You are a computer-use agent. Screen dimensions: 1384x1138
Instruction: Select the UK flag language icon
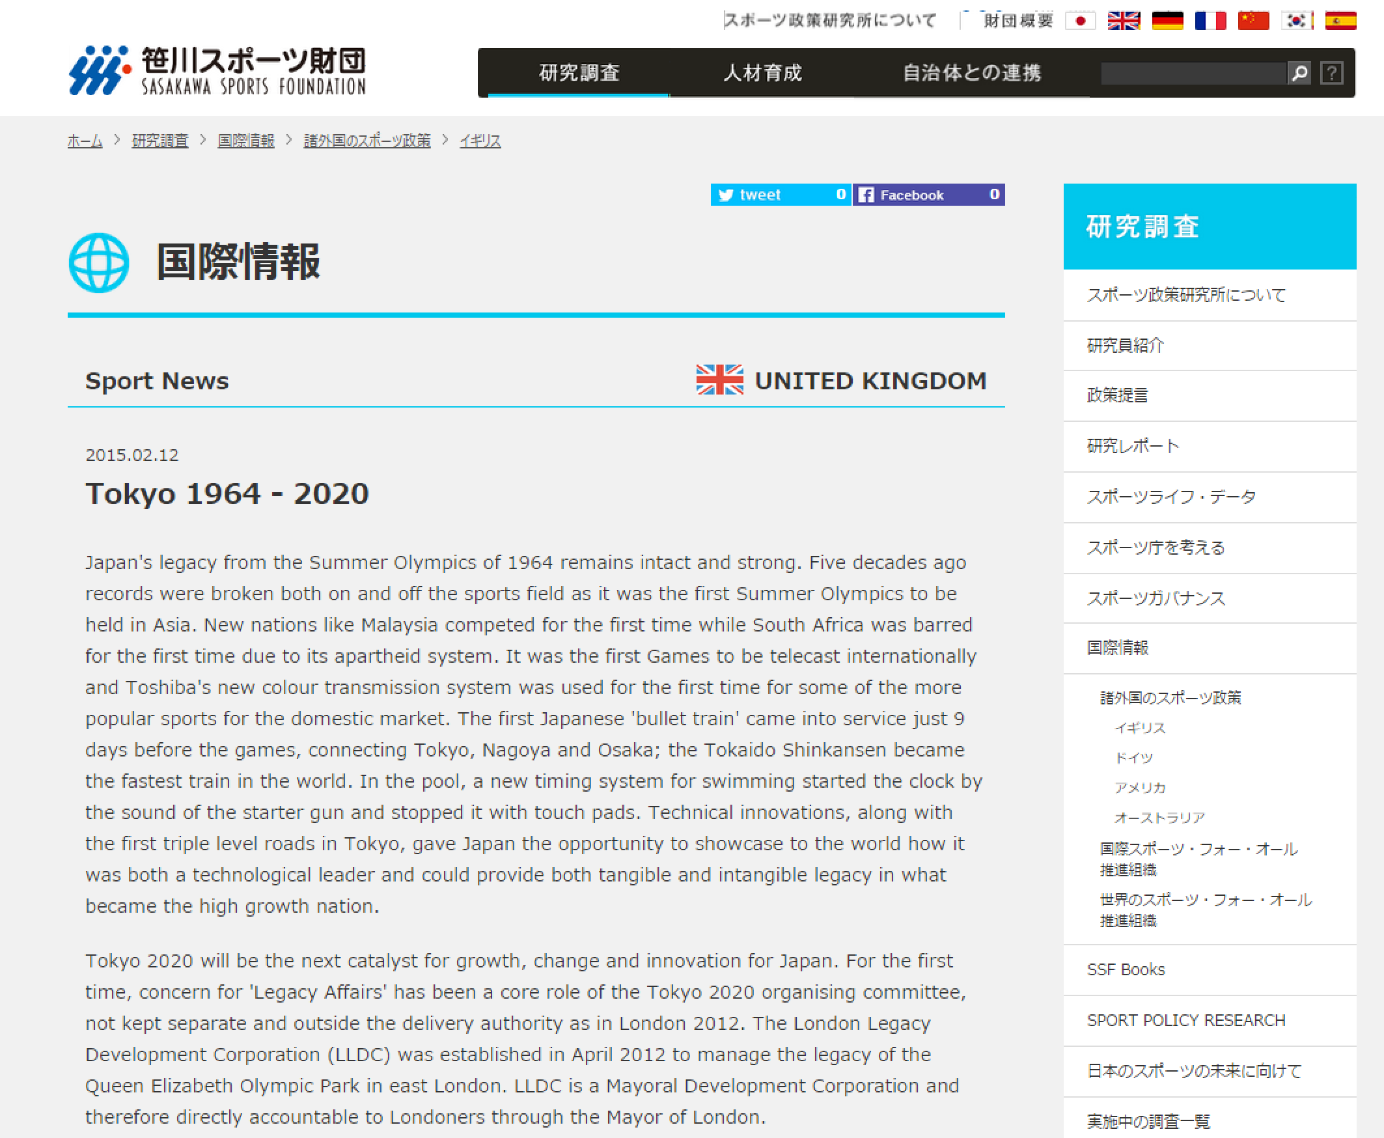click(1123, 21)
